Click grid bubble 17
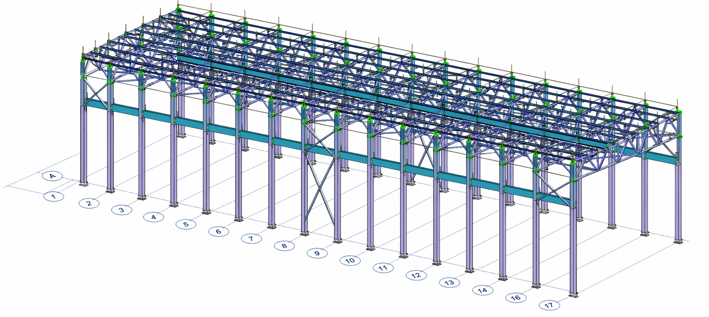 tap(549, 305)
